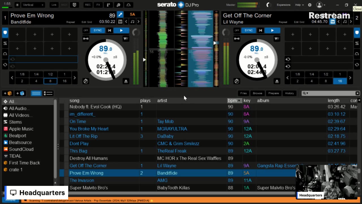Switch to album art list view
Viewport: 362px width, 204px height.
pyautogui.click(x=48, y=93)
